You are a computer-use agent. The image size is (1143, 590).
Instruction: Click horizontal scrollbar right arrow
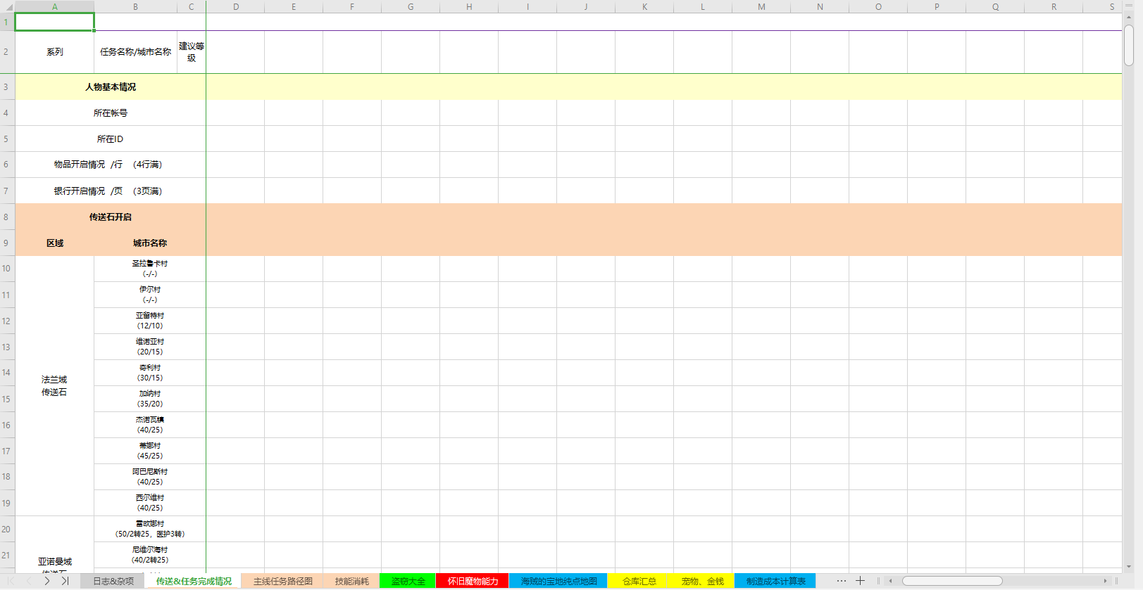coord(1105,581)
